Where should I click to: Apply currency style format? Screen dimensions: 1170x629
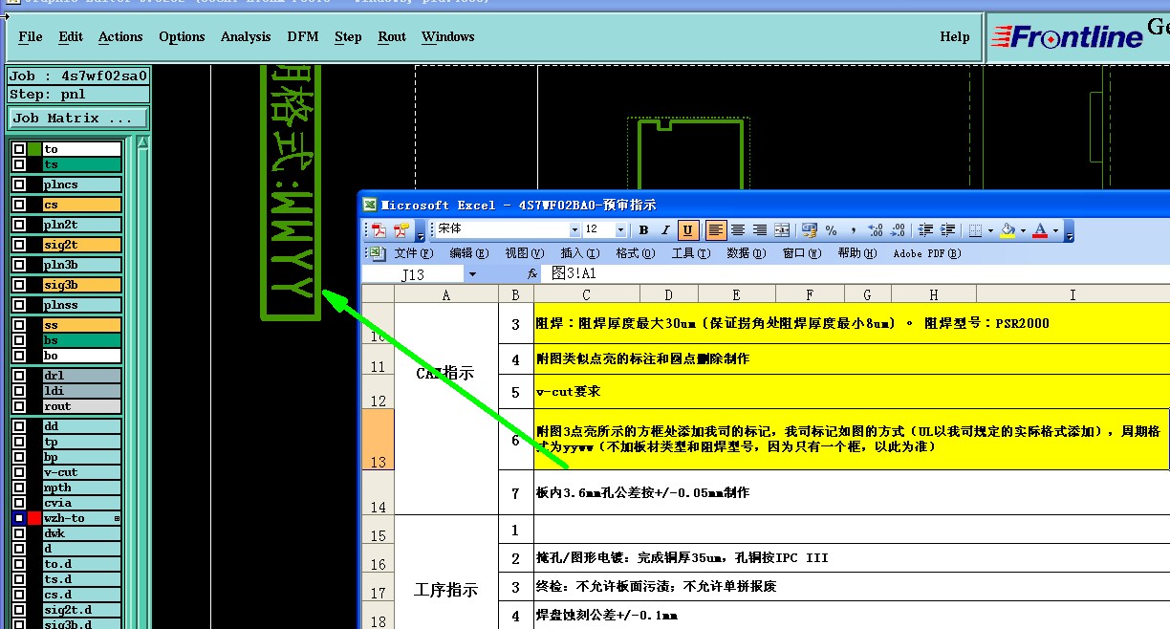(810, 230)
